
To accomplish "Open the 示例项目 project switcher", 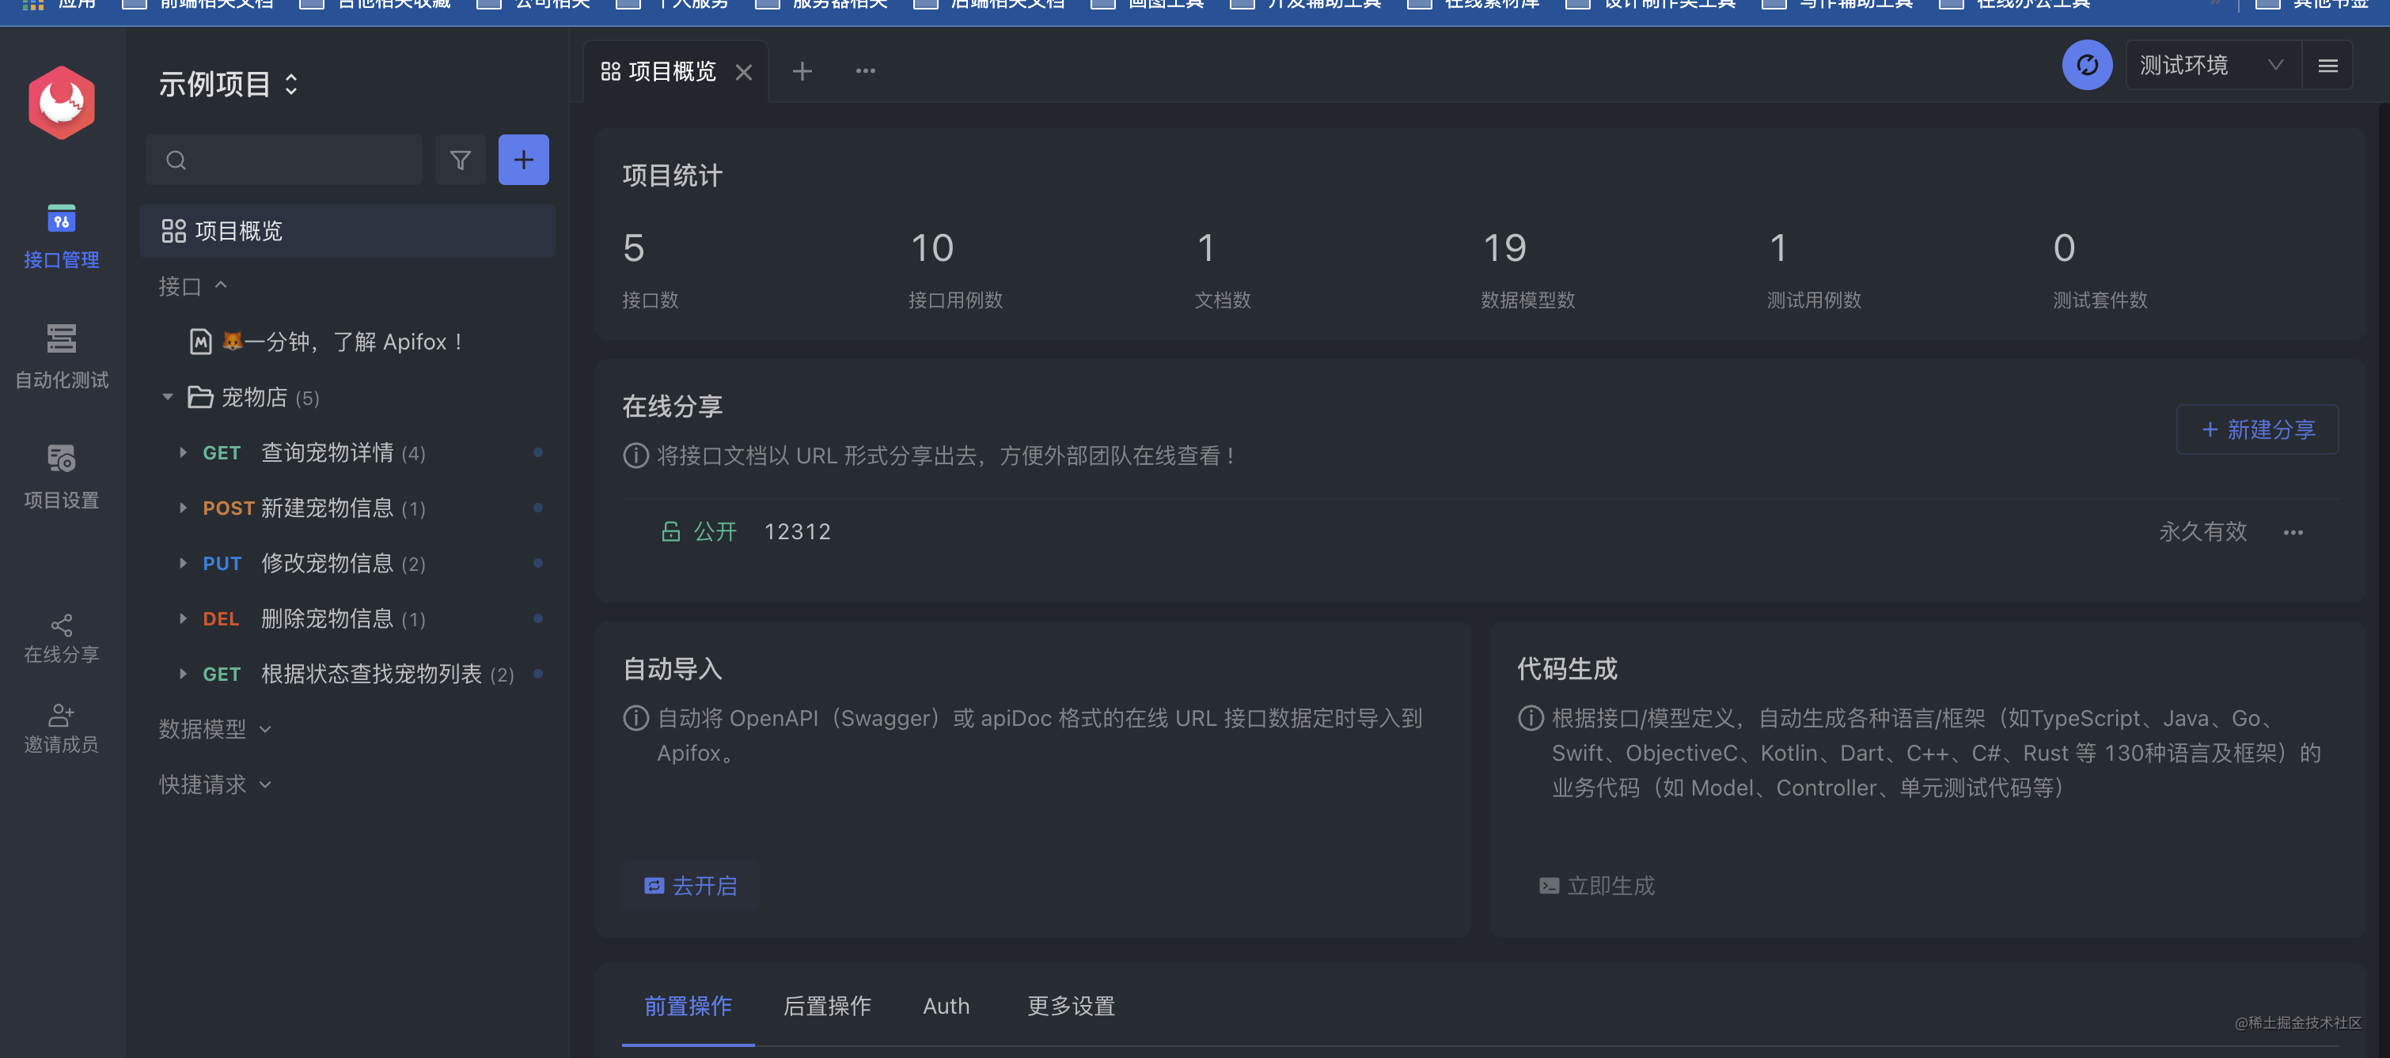I will [228, 85].
